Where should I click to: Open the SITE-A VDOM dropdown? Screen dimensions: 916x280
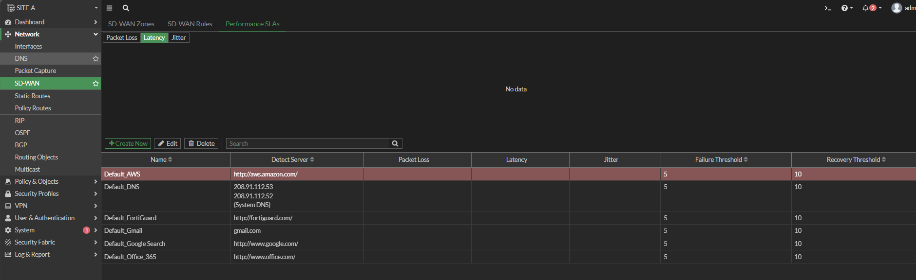pos(50,8)
